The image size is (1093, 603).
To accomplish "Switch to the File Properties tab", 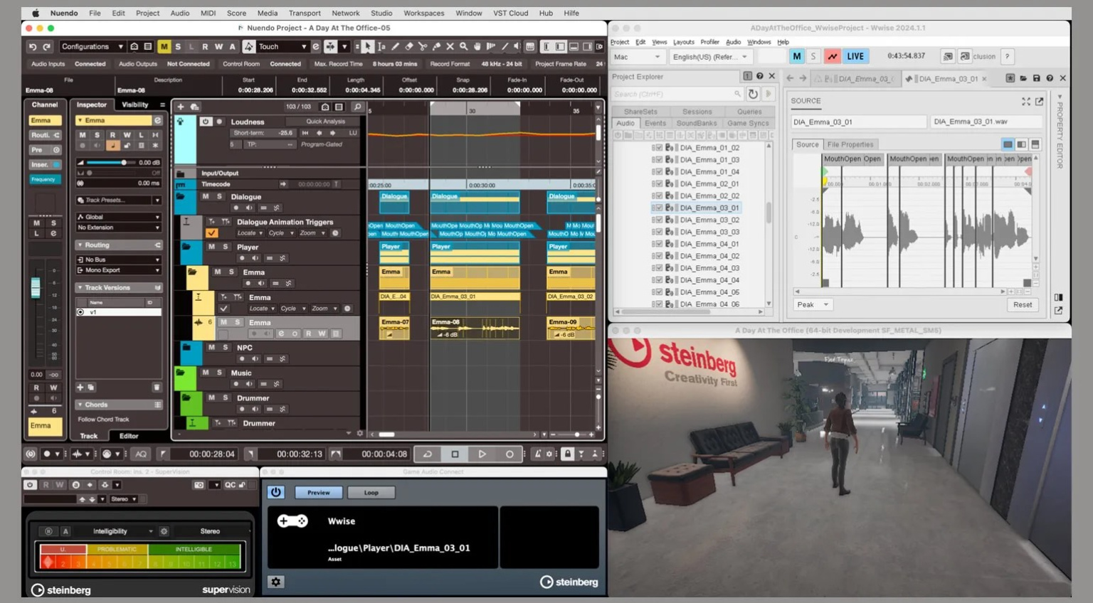I will click(x=850, y=144).
